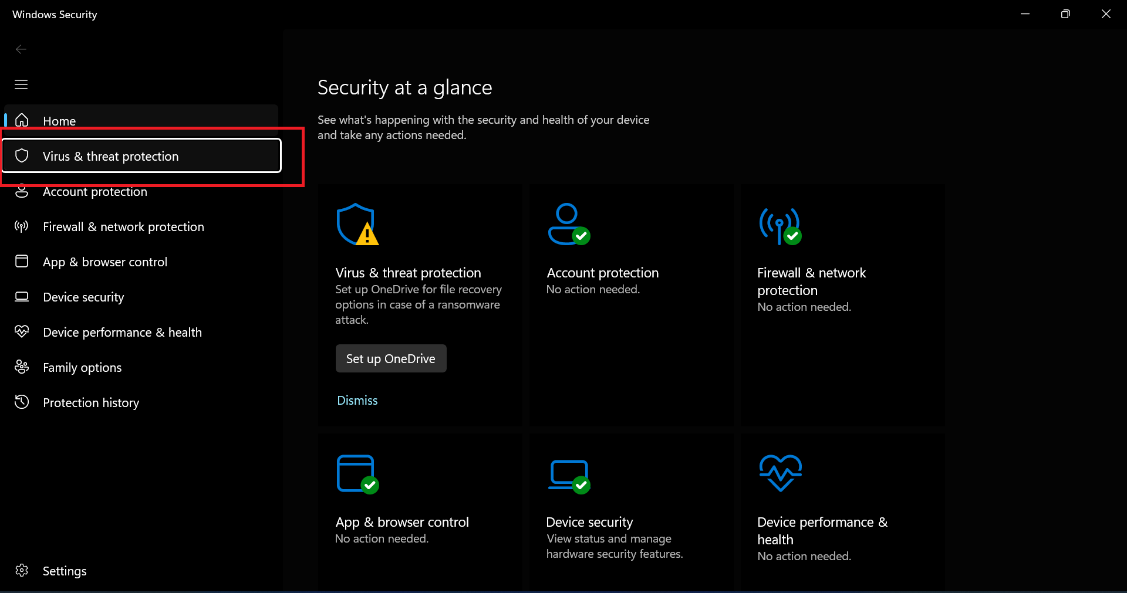Open Device performance & health in sidebar
The width and height of the screenshot is (1127, 593).
pos(141,333)
